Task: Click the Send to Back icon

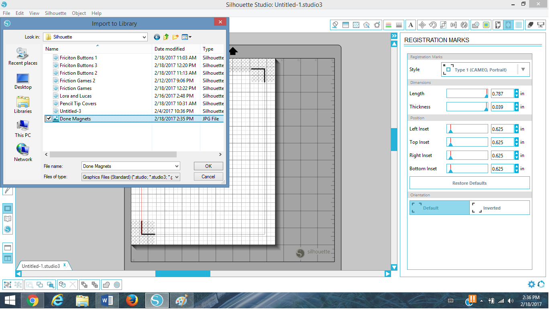Action: click(94, 285)
